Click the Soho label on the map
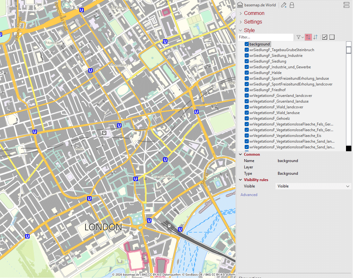This screenshot has height=278, width=353. point(79,148)
